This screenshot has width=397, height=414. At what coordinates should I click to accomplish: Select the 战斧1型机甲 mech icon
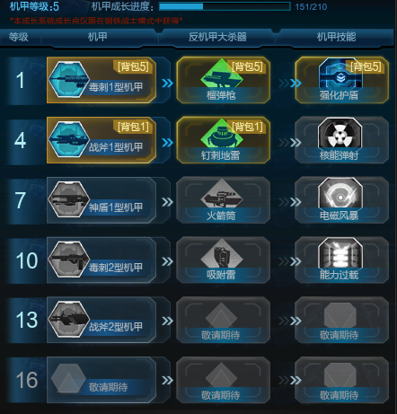pyautogui.click(x=69, y=139)
